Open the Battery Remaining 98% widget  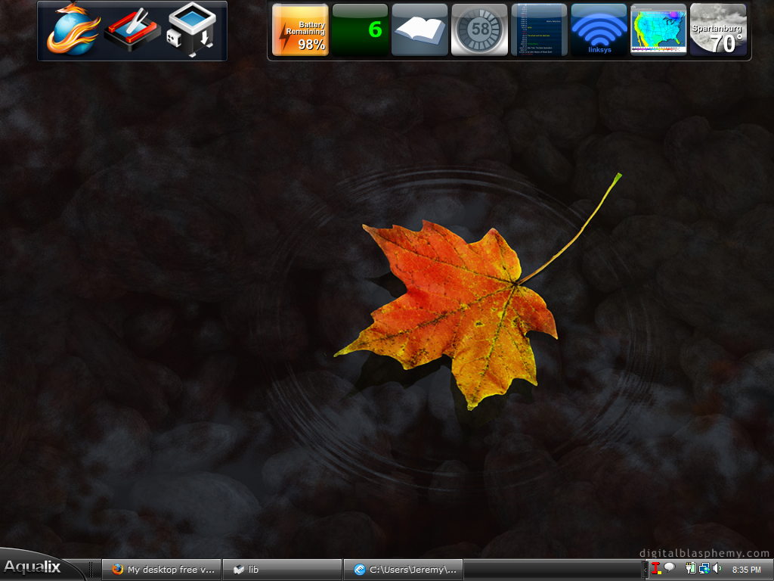[x=300, y=30]
